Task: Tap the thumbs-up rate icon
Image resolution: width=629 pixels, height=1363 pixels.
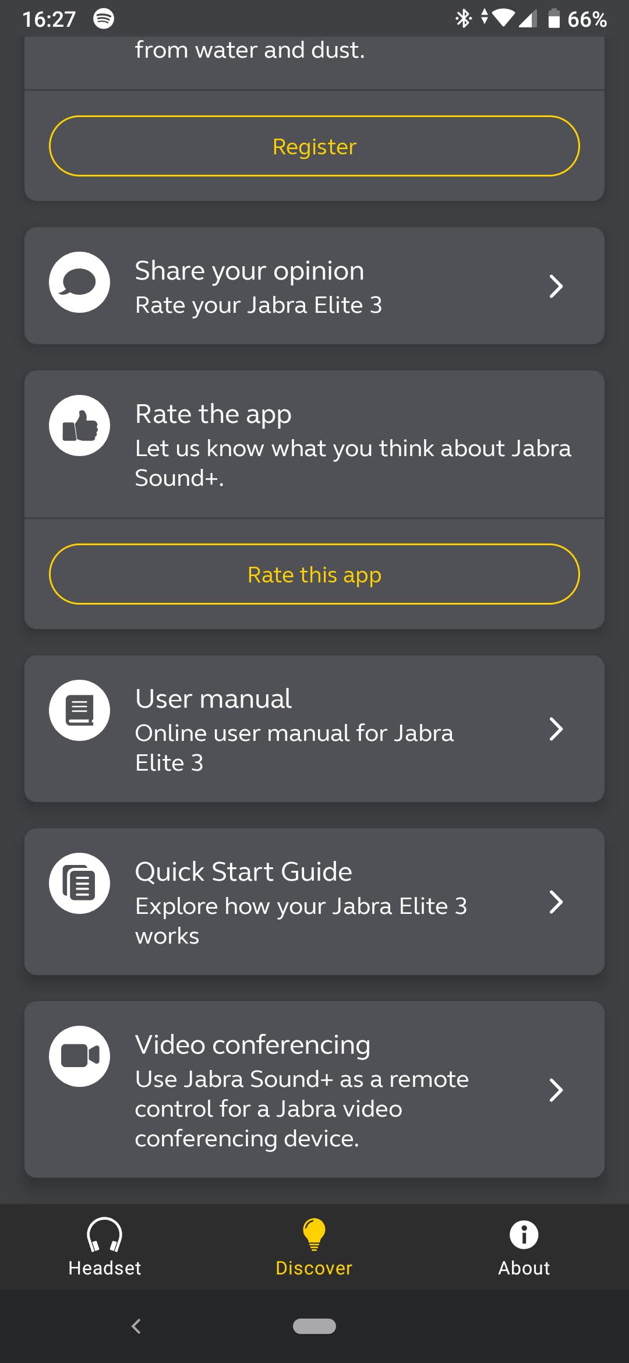Action: coord(79,426)
